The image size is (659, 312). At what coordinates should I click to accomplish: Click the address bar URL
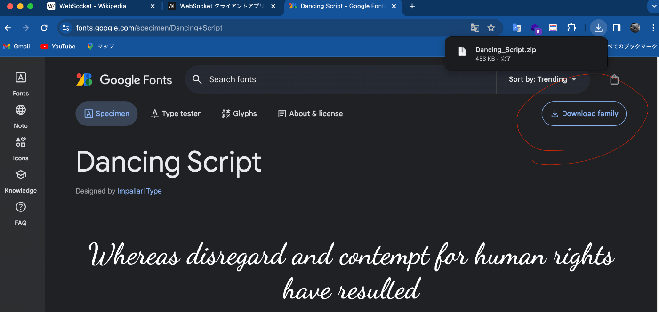149,28
